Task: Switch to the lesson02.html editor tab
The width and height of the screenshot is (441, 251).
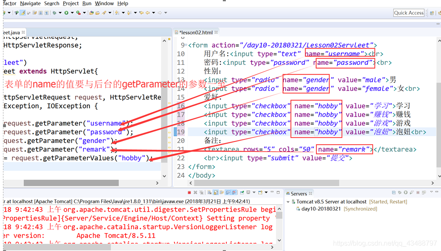Action: 196,32
